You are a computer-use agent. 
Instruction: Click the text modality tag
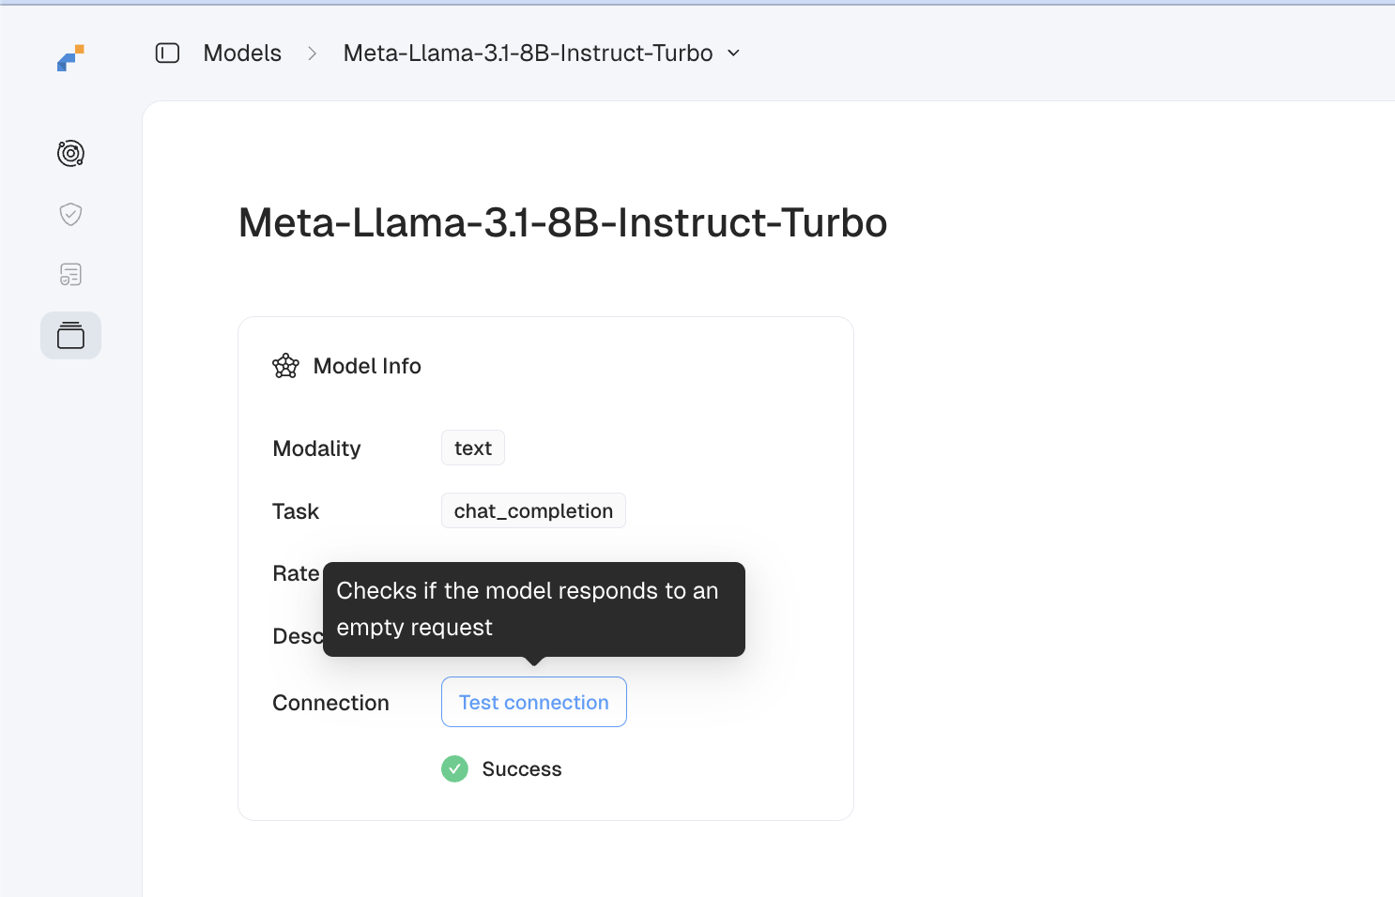[473, 448]
